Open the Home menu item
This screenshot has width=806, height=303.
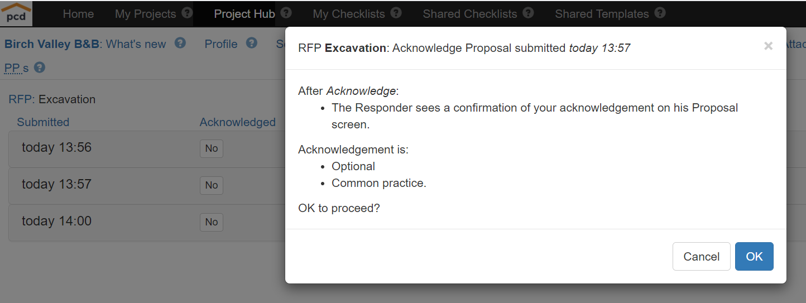[78, 14]
